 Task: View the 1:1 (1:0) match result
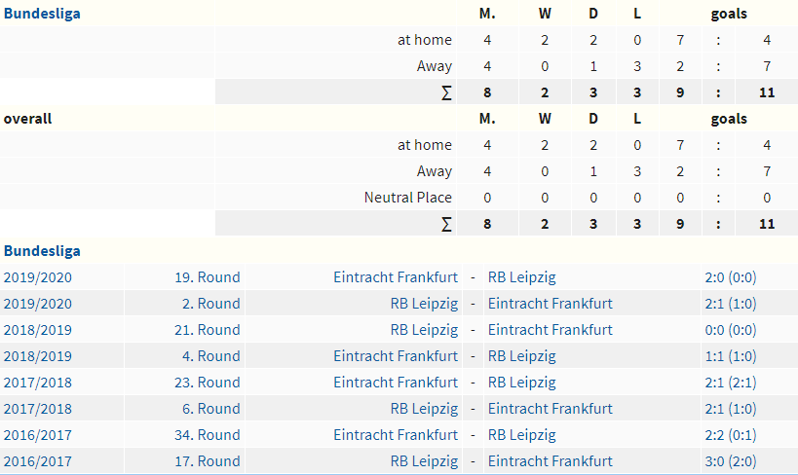(731, 356)
